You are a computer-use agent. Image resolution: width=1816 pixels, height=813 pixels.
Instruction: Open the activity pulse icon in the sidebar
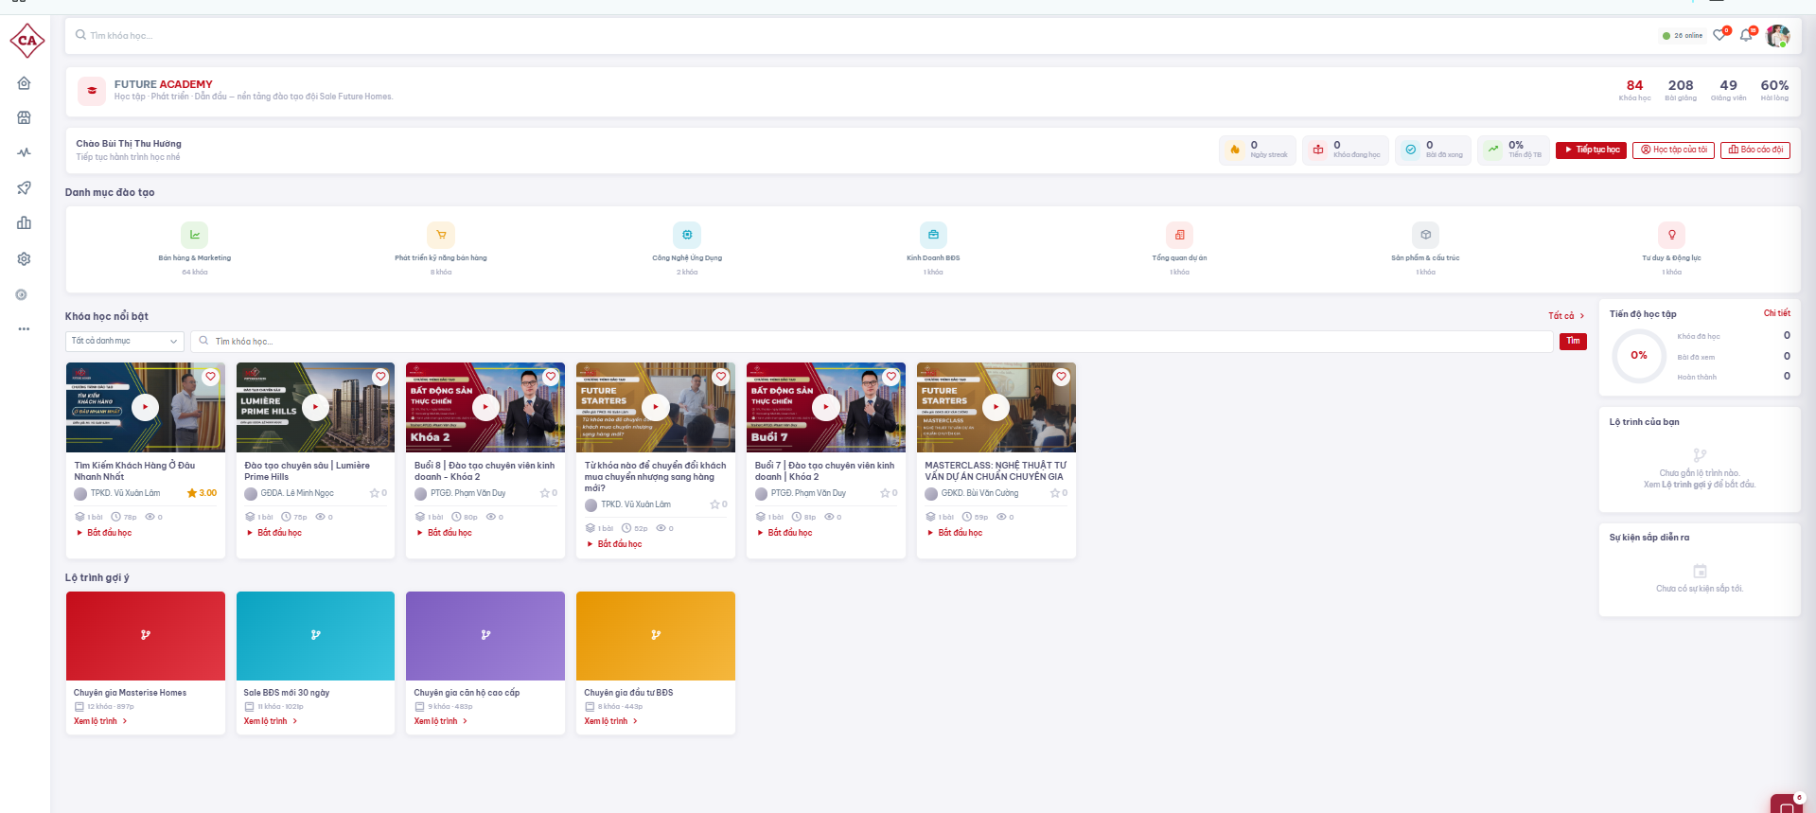coord(25,152)
